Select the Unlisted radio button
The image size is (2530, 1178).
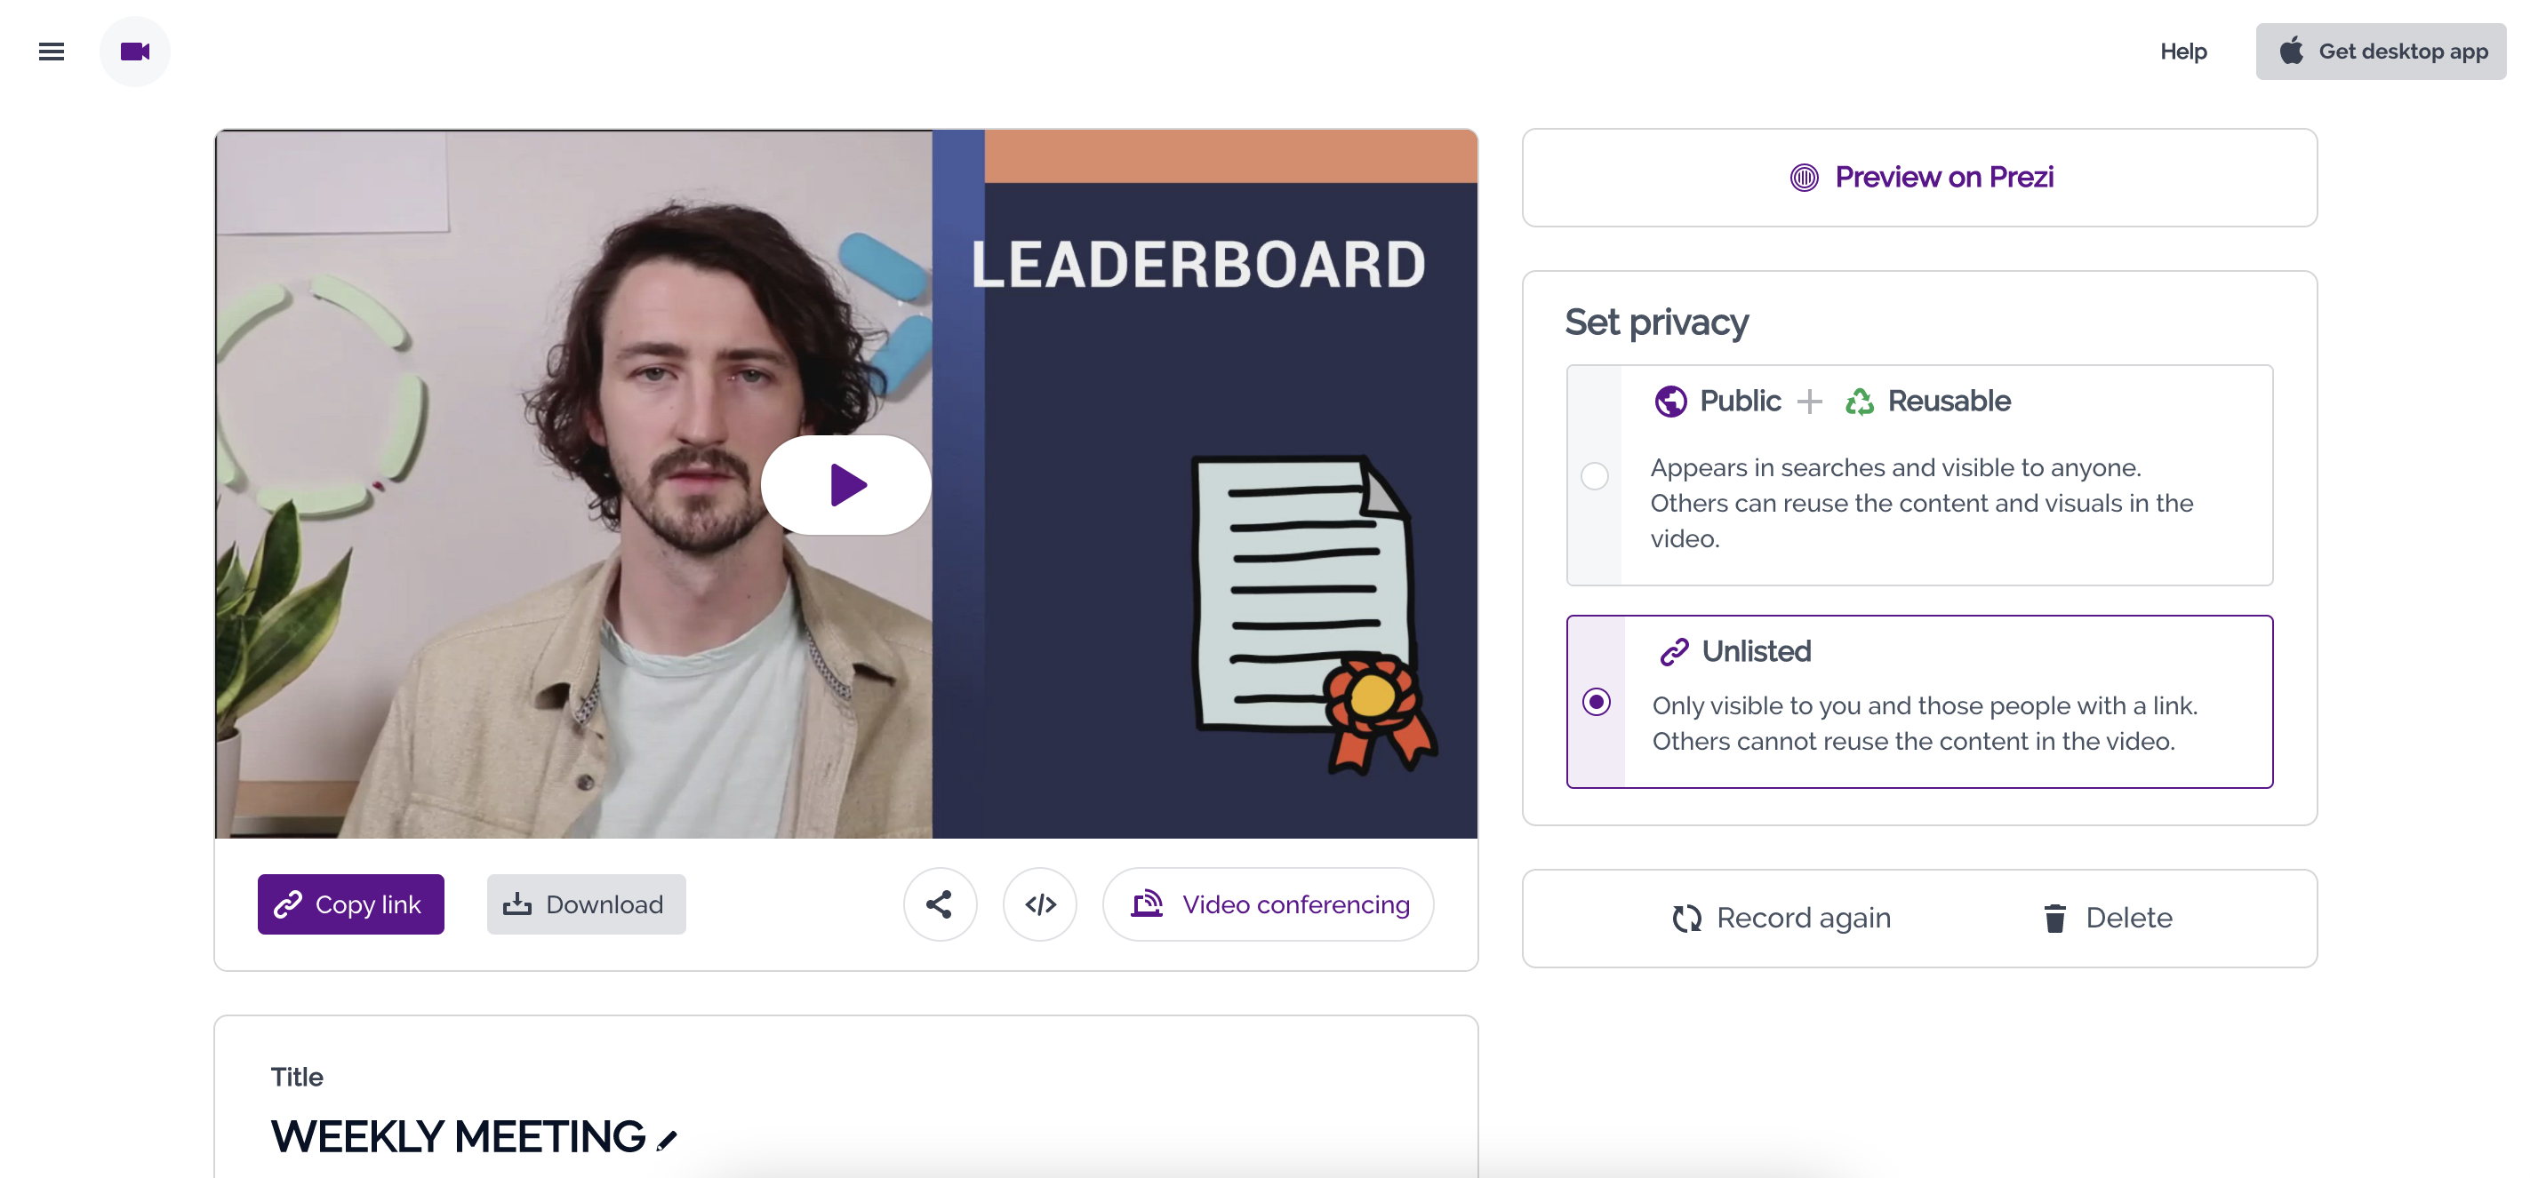(x=1596, y=702)
